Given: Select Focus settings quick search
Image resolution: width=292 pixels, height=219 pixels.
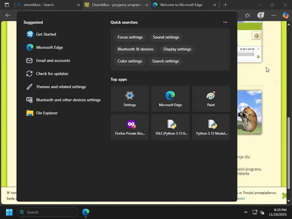Looking at the screenshot, I should click(x=130, y=37).
